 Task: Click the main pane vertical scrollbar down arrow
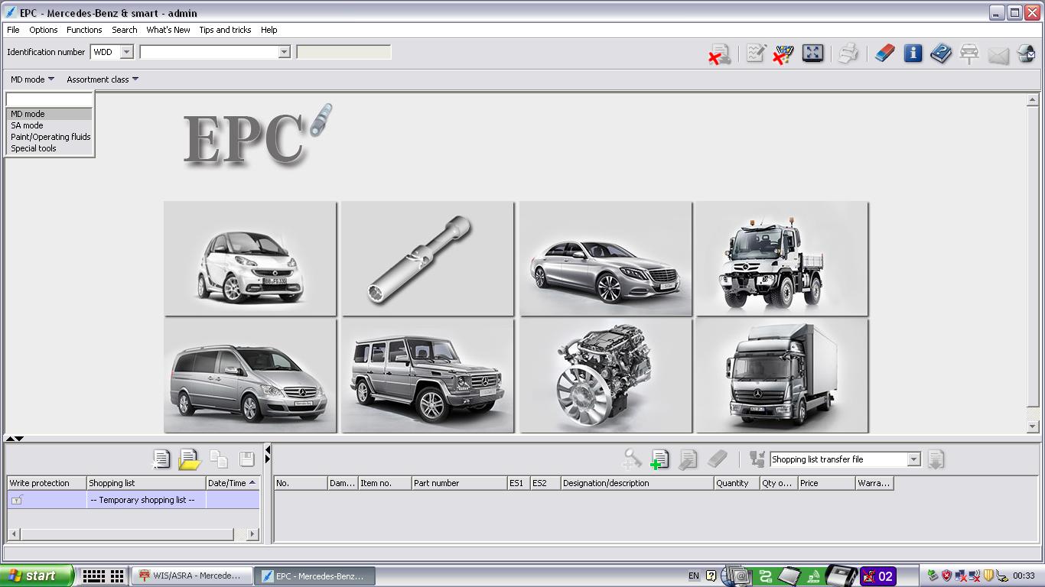(1032, 426)
